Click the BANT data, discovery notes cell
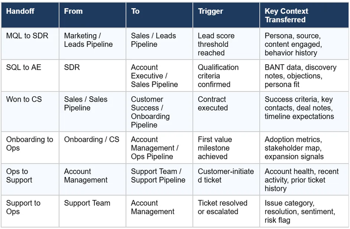 301,76
